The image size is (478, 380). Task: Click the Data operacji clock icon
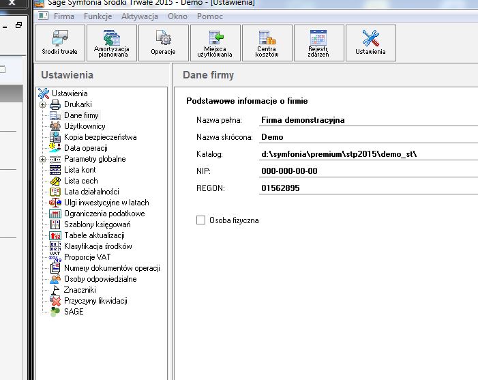(55, 148)
